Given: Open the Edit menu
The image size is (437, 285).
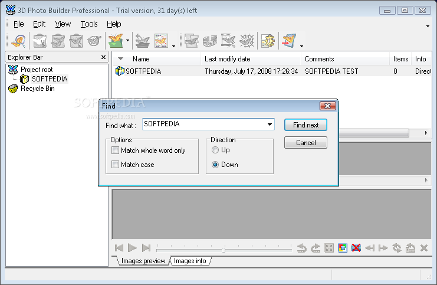Looking at the screenshot, I should (x=39, y=24).
